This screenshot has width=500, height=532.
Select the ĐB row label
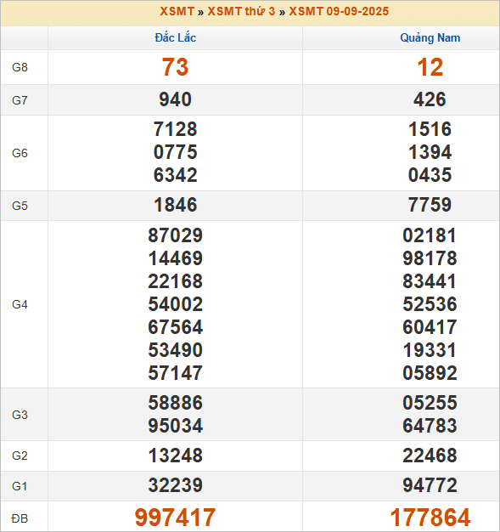click(20, 518)
